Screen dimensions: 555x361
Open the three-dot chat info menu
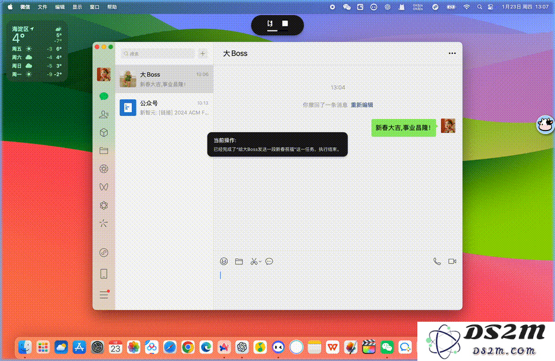[x=452, y=53]
